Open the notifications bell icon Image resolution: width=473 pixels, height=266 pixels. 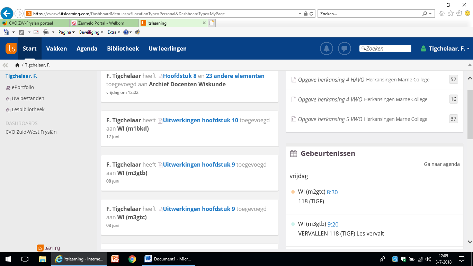[326, 48]
